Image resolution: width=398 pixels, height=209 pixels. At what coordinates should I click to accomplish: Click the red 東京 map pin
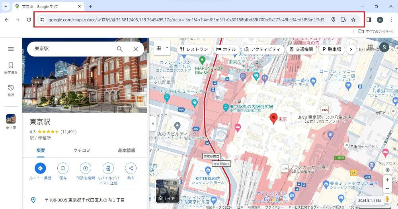coord(273,119)
